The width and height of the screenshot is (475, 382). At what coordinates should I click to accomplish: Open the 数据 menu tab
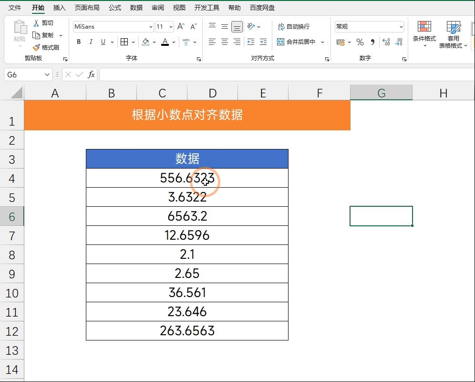(135, 7)
